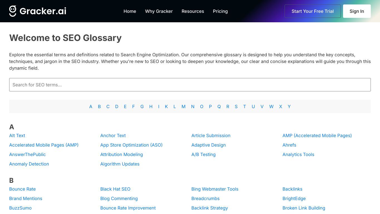Open the Breadcrumbs entry

[x=206, y=198]
